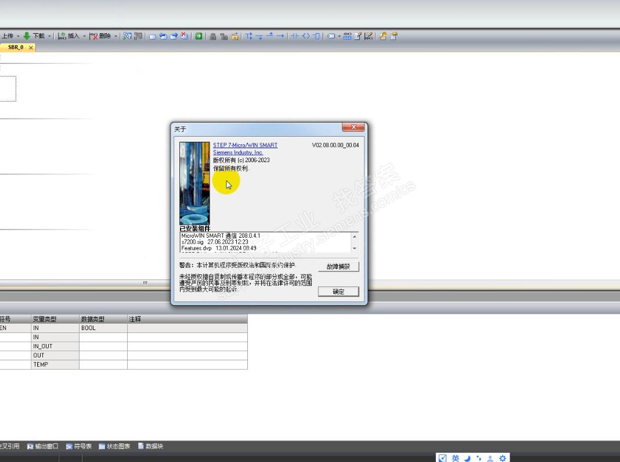Click the Force lock icon
The image size is (620, 462).
[212, 37]
